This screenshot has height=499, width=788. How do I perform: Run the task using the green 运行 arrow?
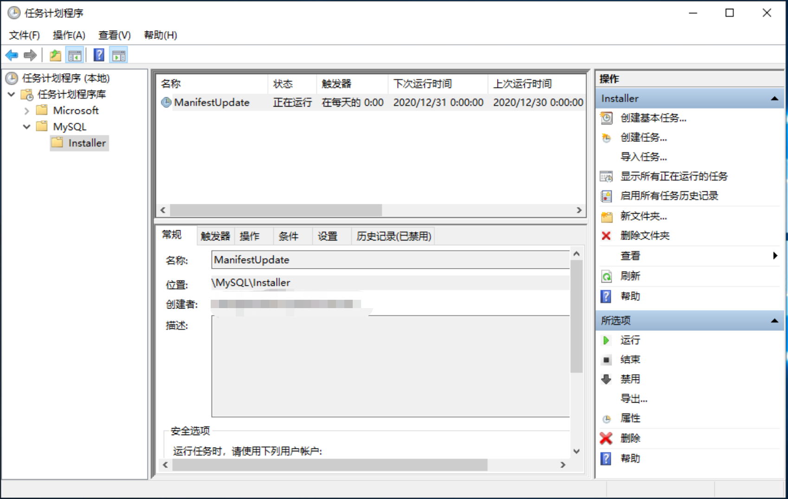click(x=606, y=340)
